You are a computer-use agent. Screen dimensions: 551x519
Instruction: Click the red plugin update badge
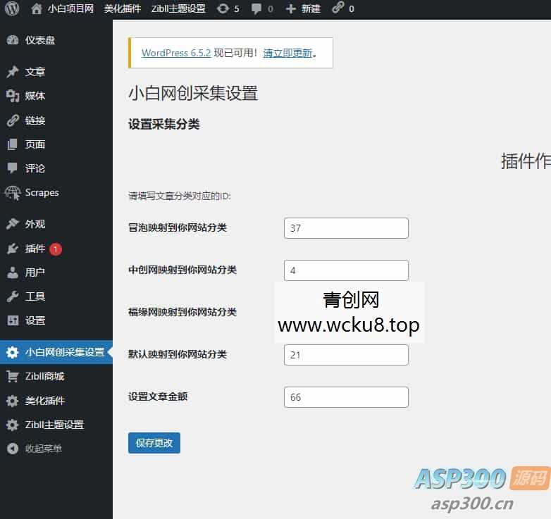click(x=56, y=249)
